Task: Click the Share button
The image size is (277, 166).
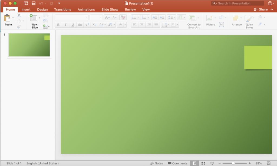Action: [261, 9]
